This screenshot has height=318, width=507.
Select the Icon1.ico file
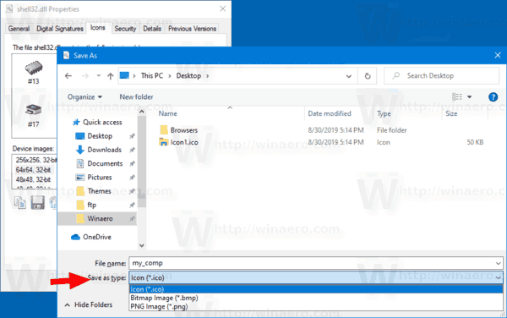pyautogui.click(x=184, y=142)
